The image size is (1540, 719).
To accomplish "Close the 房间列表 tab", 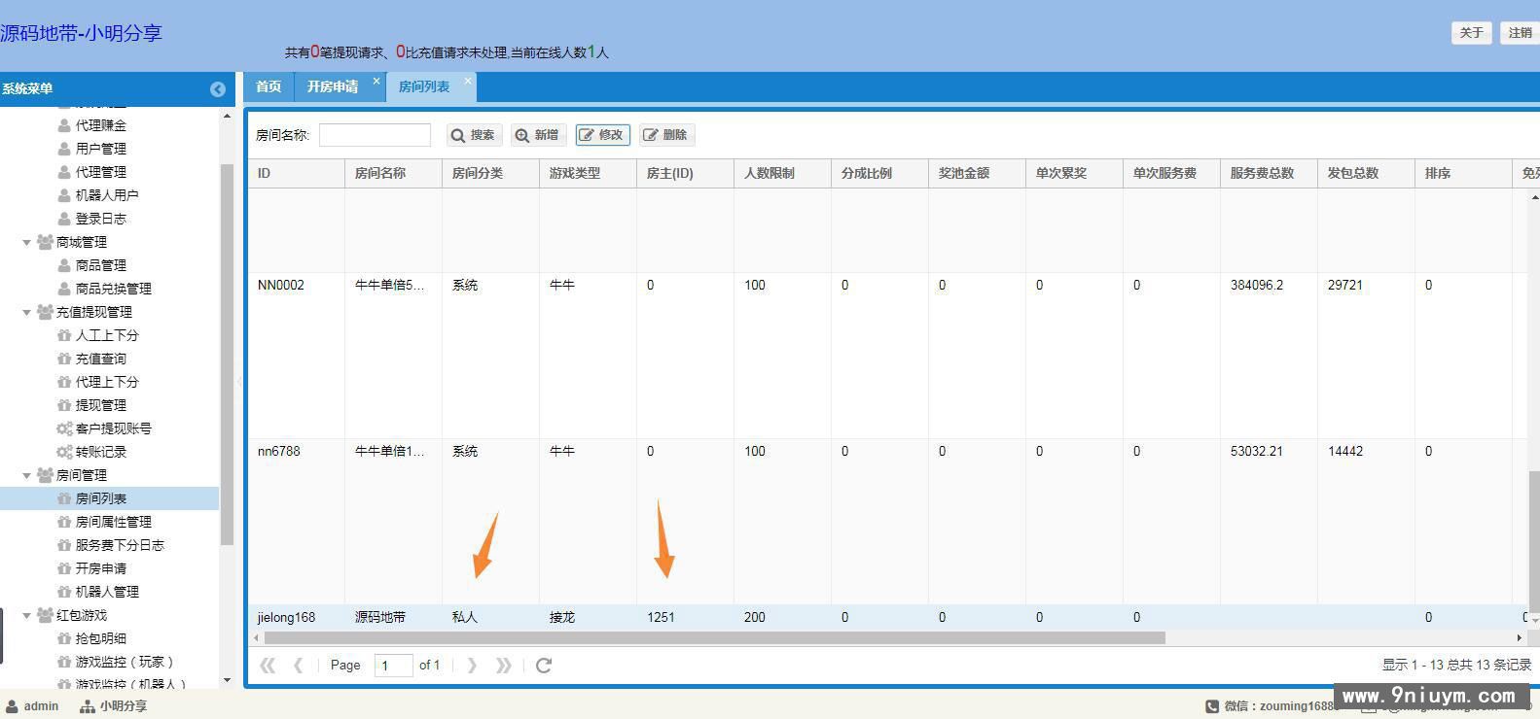I will coord(468,81).
